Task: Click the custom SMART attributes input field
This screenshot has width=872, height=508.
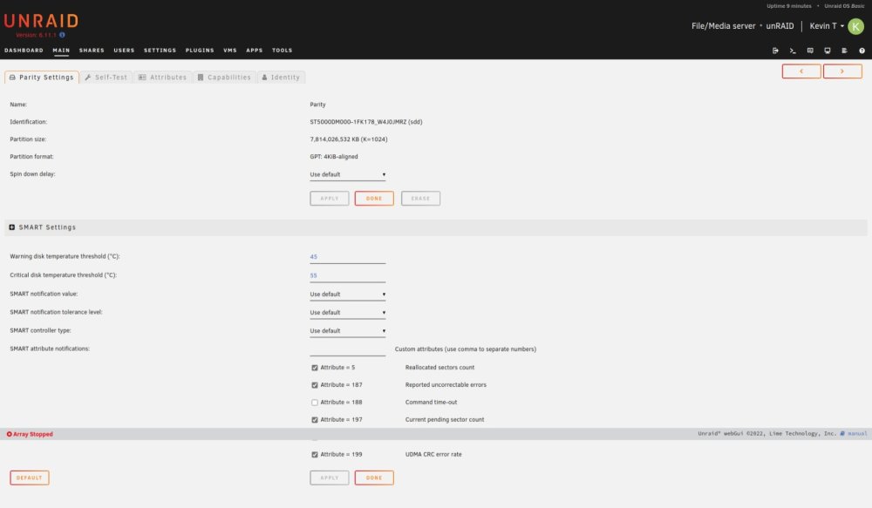Action: pyautogui.click(x=348, y=349)
